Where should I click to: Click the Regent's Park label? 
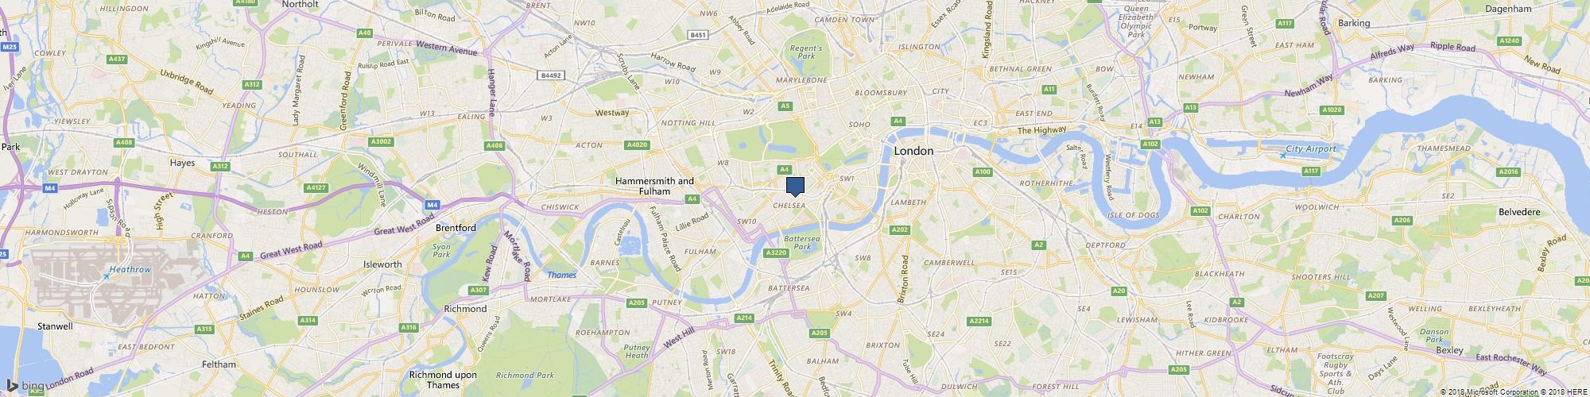[806, 52]
